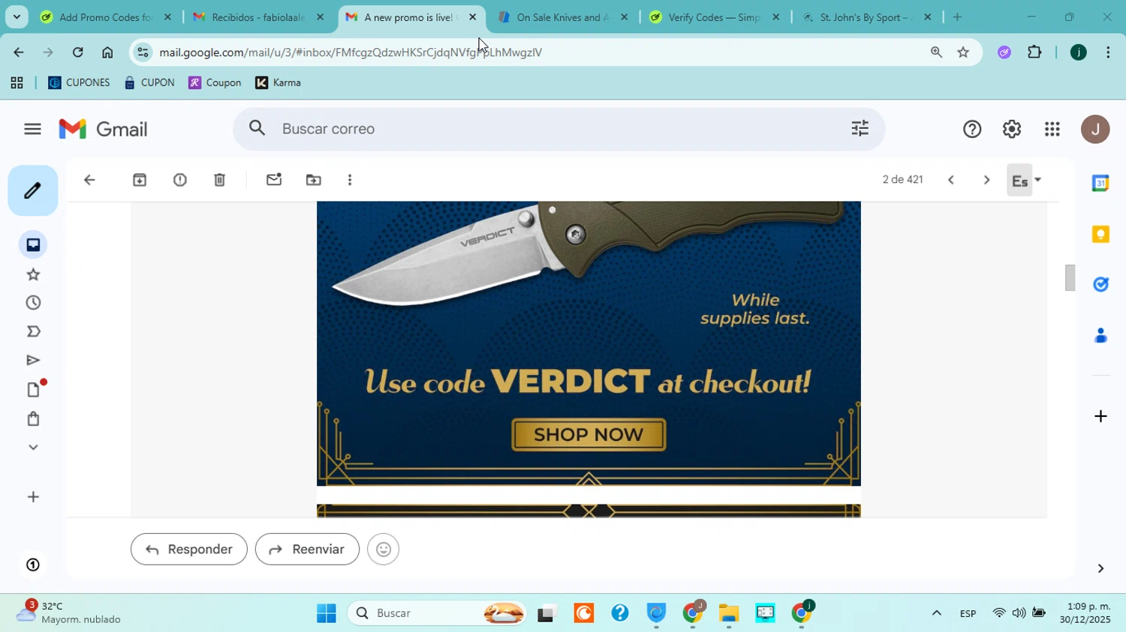Open Karma bookmark
Screen dimensions: 1126x632
click(x=278, y=82)
